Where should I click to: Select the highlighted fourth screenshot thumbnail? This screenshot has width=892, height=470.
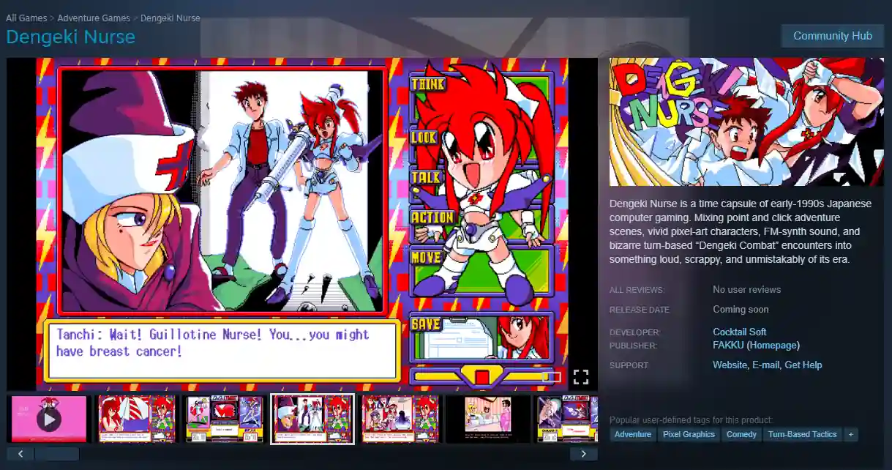312,419
